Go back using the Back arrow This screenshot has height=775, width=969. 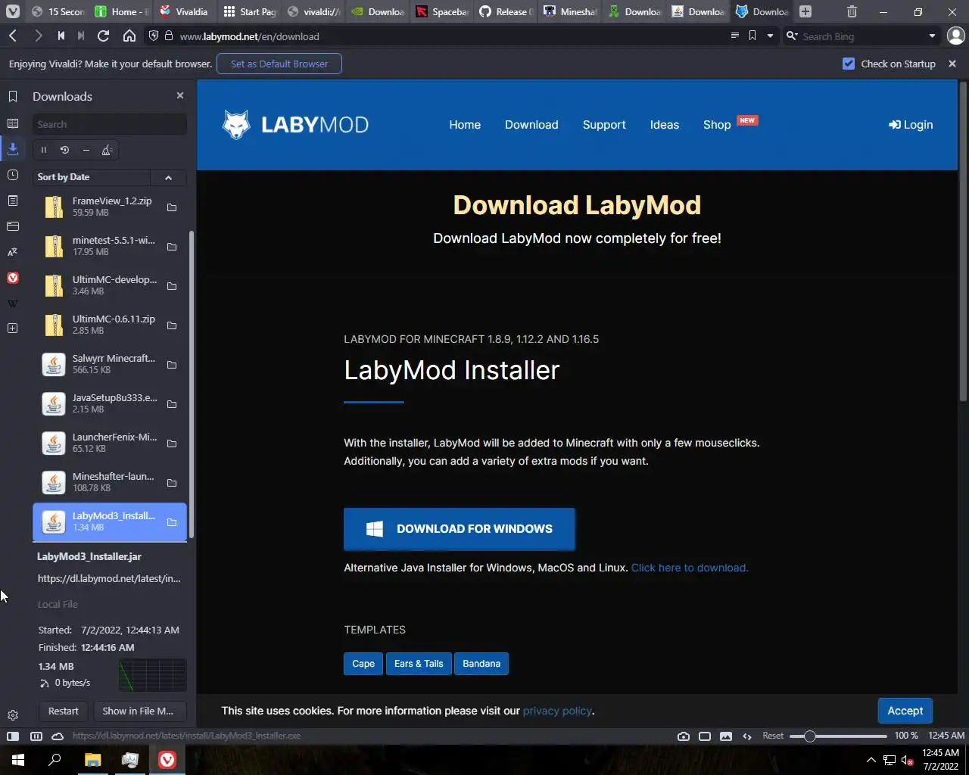coord(13,36)
